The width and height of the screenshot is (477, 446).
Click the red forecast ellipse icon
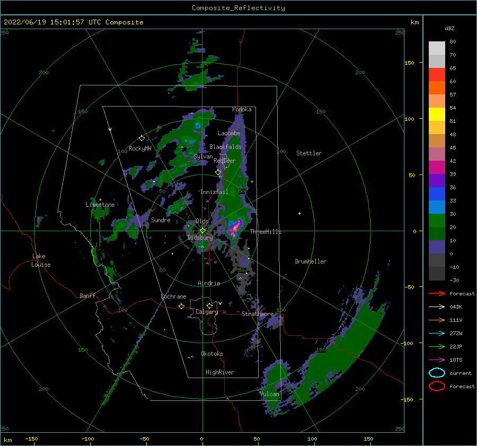437,386
